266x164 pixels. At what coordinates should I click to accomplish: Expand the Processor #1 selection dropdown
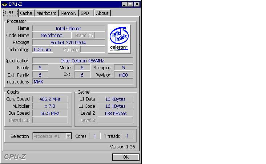69,136
